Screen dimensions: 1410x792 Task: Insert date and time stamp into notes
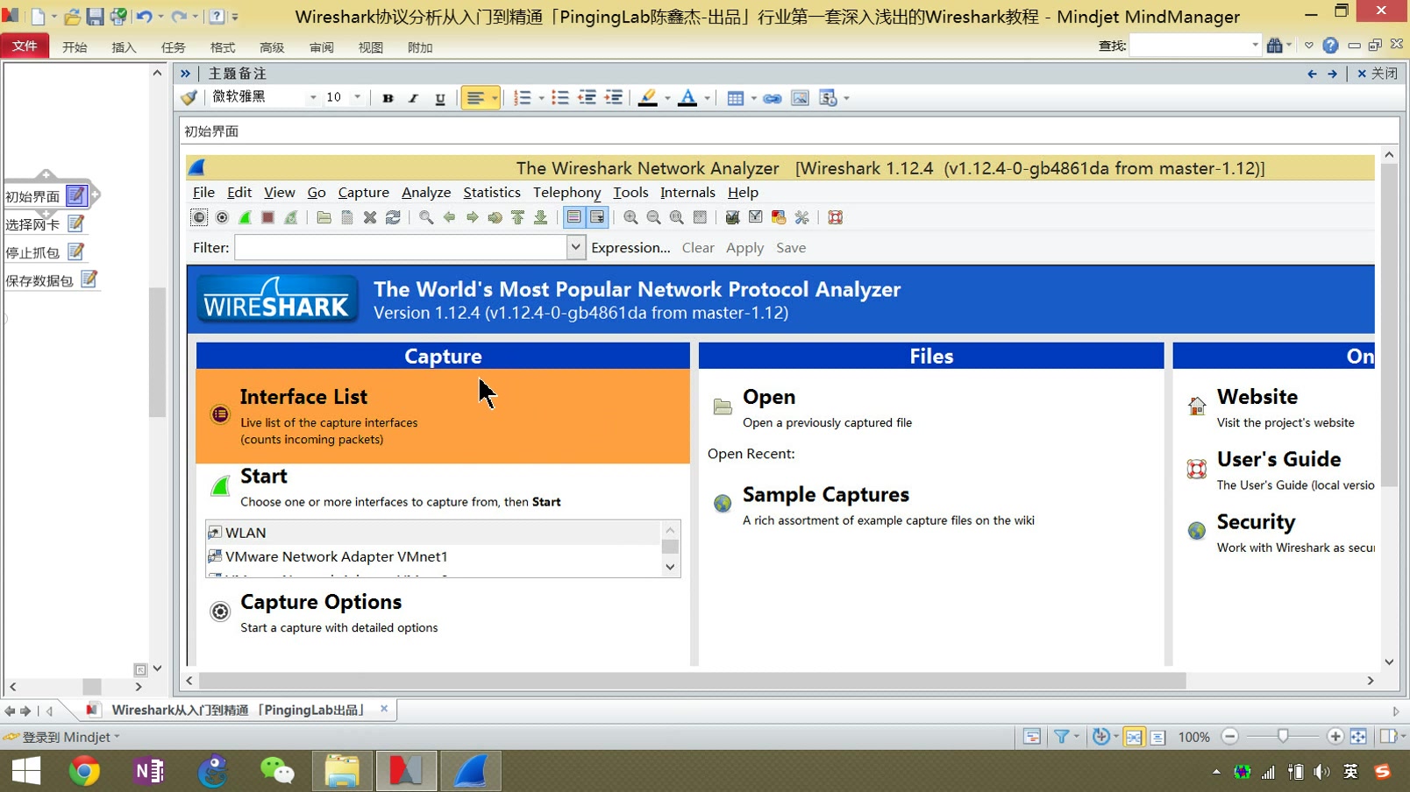pyautogui.click(x=828, y=98)
